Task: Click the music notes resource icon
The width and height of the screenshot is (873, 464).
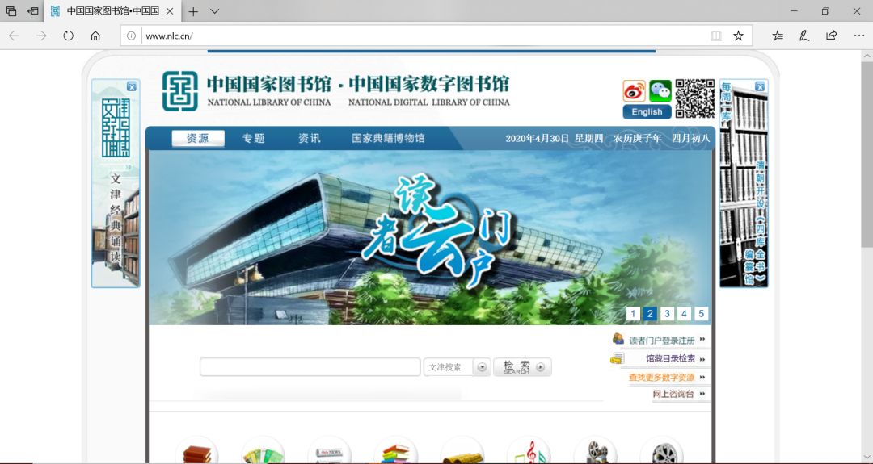Action: (529, 451)
